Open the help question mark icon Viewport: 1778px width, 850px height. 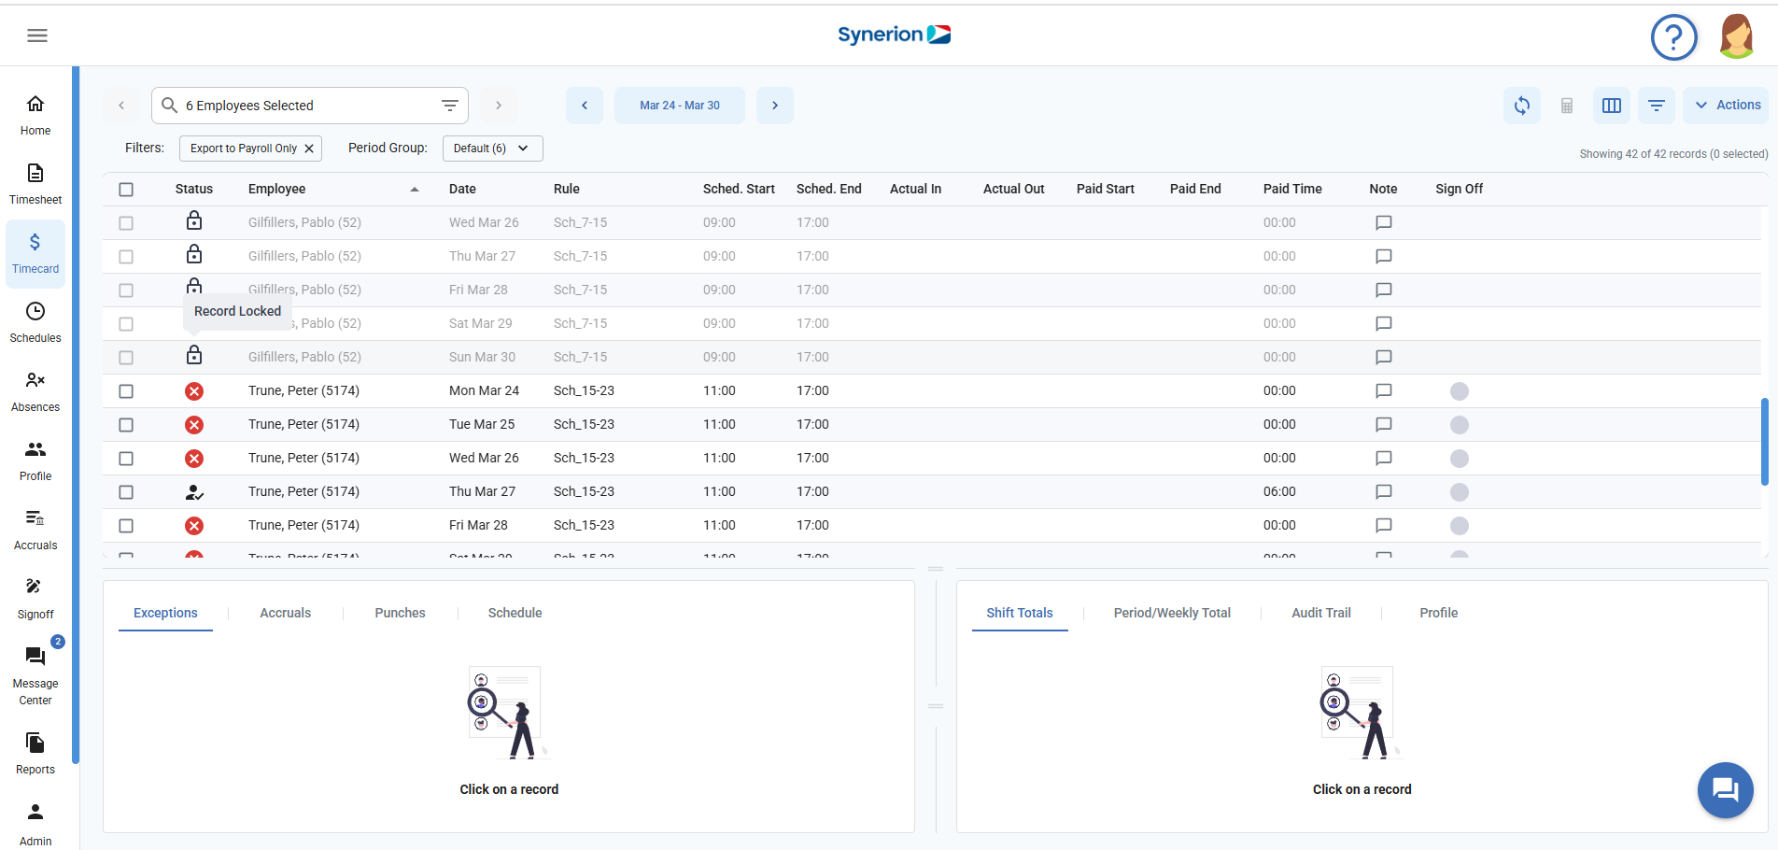click(1673, 37)
